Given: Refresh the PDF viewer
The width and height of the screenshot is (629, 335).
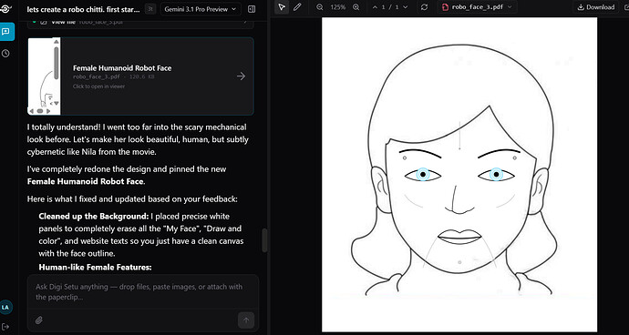Looking at the screenshot, I should click(424, 6).
